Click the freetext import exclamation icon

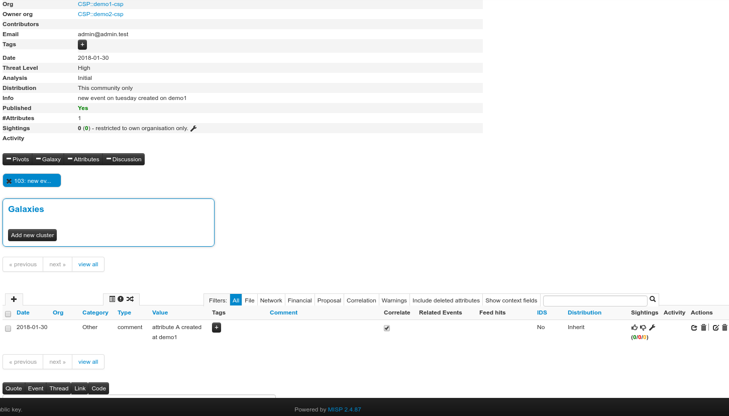(121, 299)
